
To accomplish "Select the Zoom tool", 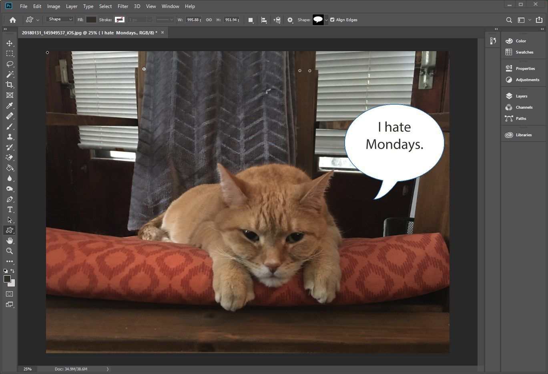I will (x=10, y=251).
